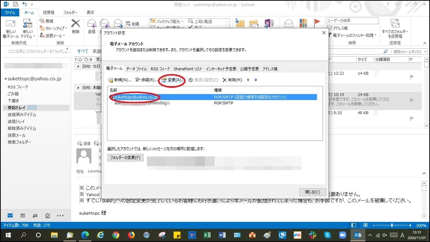
Task: Switch to the 表示 ribbon tab
Action: [90, 12]
